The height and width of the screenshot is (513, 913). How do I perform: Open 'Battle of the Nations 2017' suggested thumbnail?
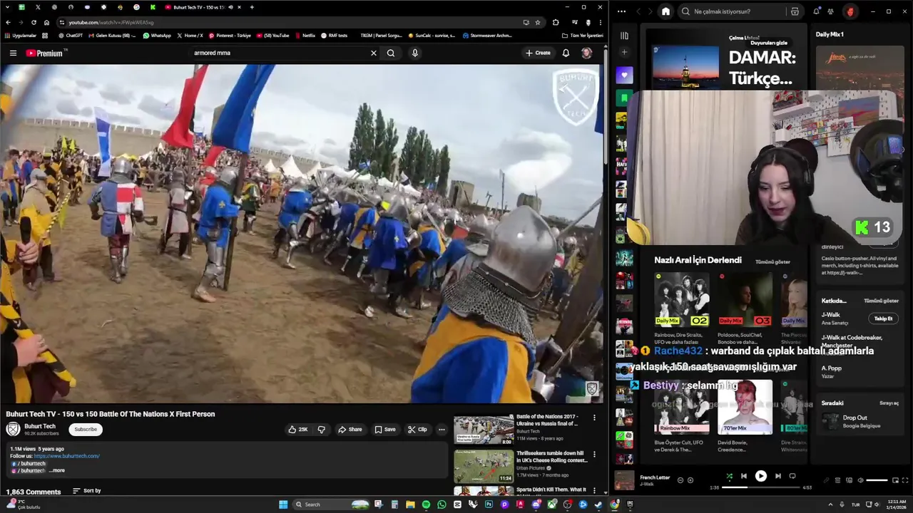click(484, 430)
